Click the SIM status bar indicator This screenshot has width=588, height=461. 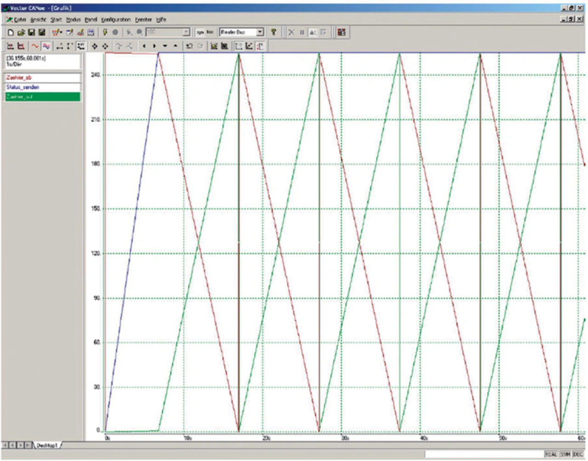[x=565, y=454]
